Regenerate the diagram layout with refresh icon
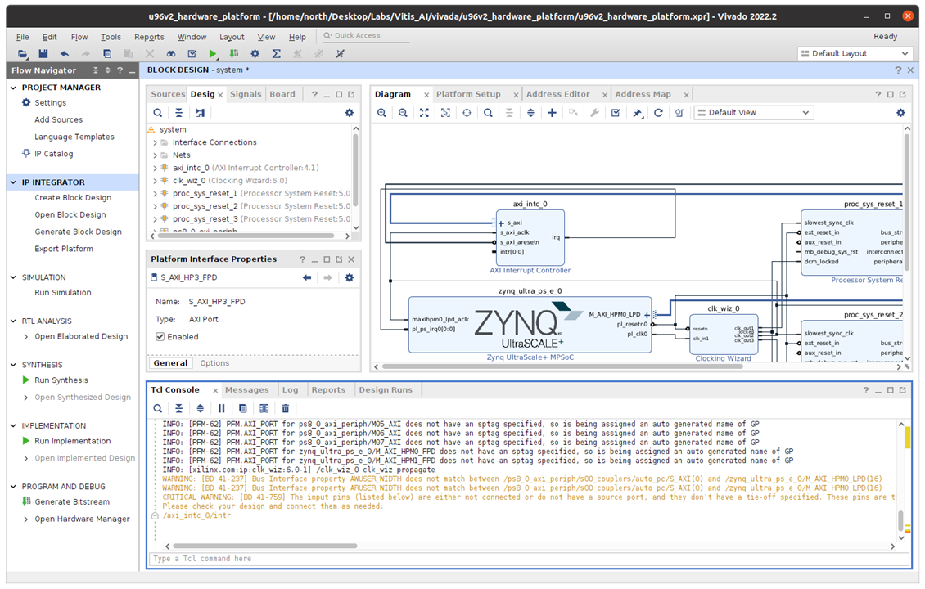Image resolution: width=925 pixels, height=589 pixels. (x=658, y=113)
